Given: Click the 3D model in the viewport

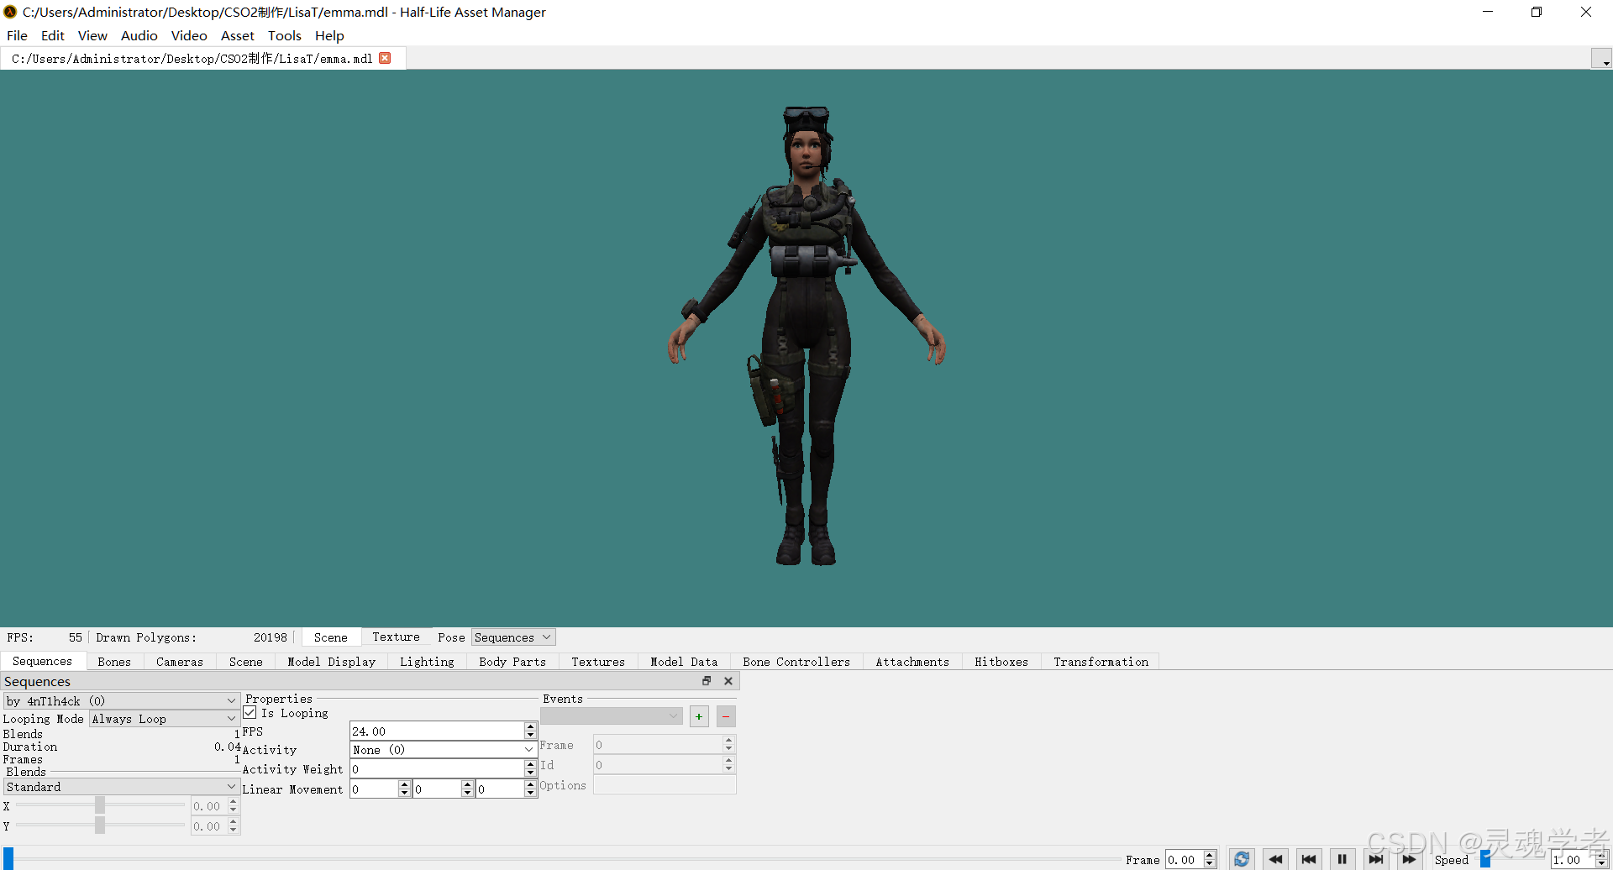Looking at the screenshot, I should coord(806,336).
